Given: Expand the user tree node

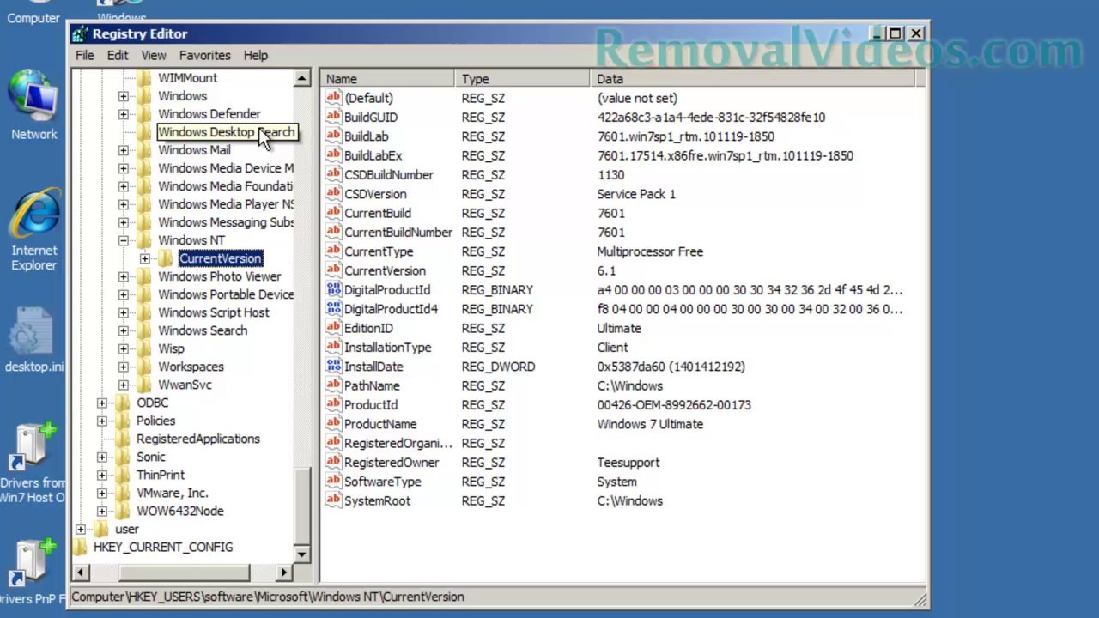Looking at the screenshot, I should coord(81,529).
